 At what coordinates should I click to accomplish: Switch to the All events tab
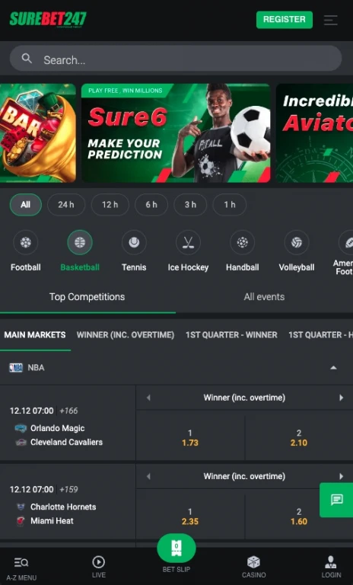pyautogui.click(x=264, y=297)
